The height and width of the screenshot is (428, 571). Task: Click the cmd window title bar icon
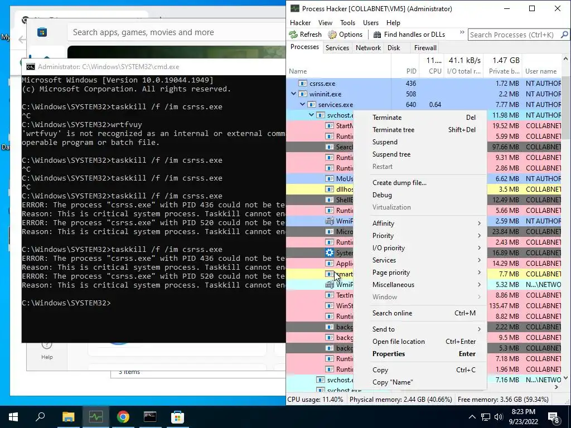pyautogui.click(x=31, y=67)
